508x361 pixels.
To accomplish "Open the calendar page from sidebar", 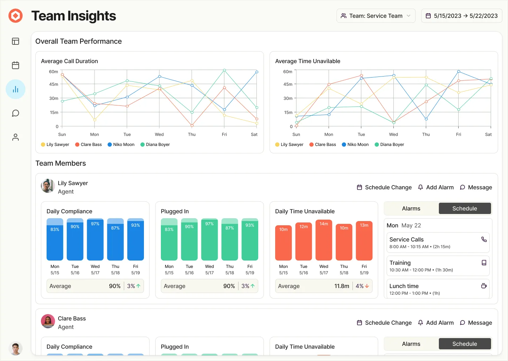I will point(16,65).
